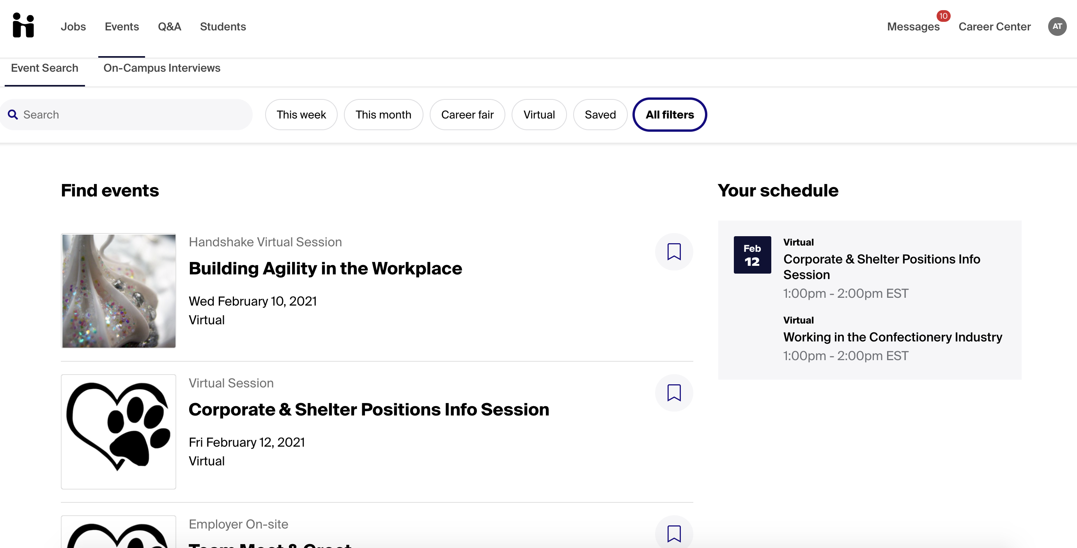Image resolution: width=1077 pixels, height=548 pixels.
Task: Navigate to Students
Action: (223, 27)
